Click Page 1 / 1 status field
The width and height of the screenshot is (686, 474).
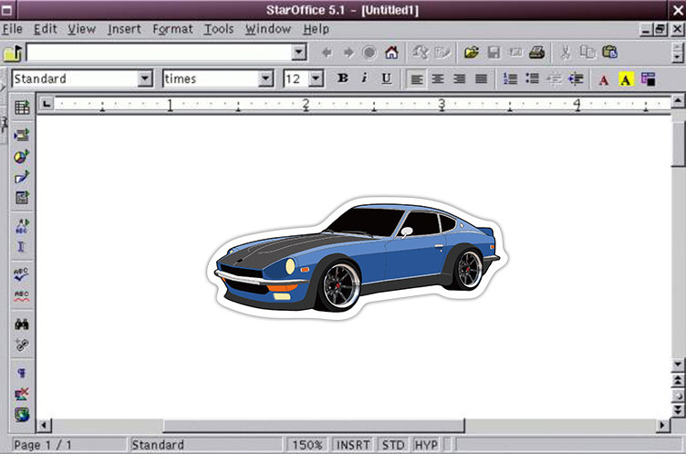point(68,445)
